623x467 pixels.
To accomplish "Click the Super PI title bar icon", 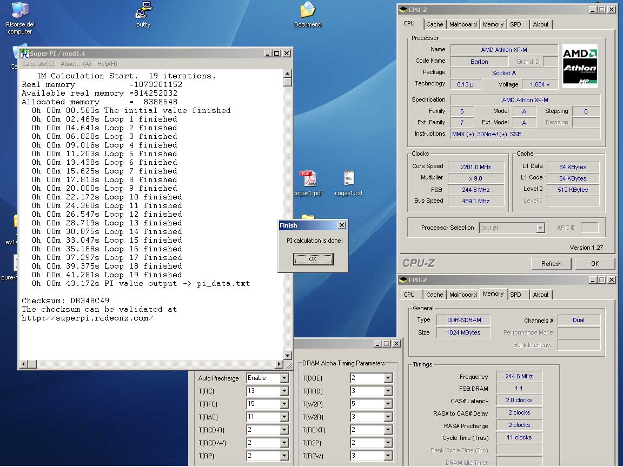I will pos(25,53).
